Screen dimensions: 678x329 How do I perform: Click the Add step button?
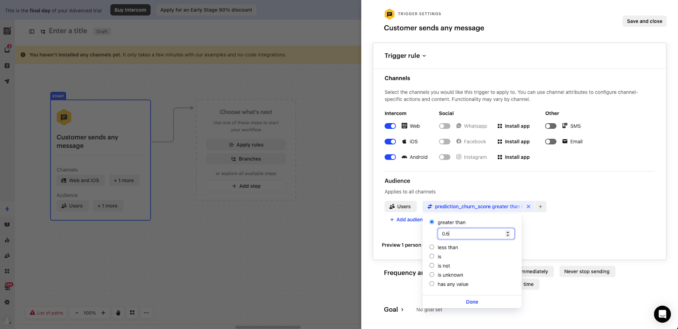(246, 186)
